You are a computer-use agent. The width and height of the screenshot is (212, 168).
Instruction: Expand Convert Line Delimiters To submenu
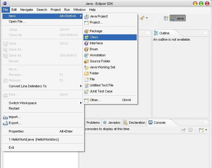click(x=81, y=86)
